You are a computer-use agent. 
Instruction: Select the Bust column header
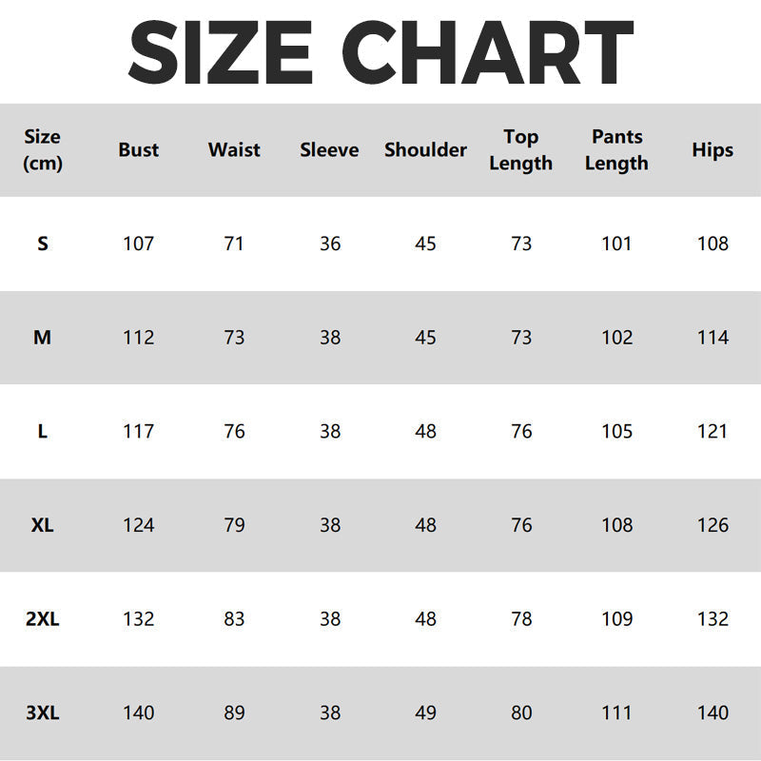pyautogui.click(x=139, y=150)
